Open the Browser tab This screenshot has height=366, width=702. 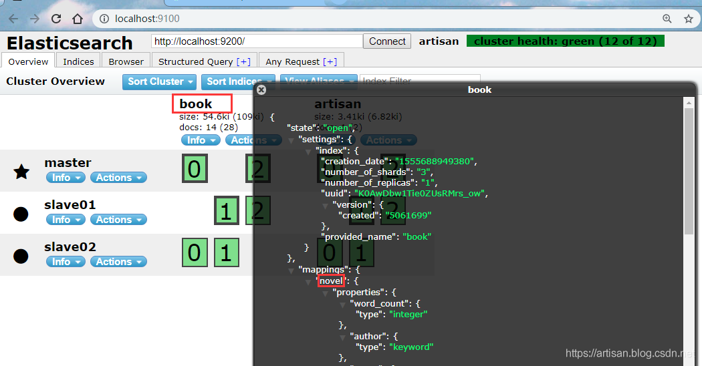pyautogui.click(x=126, y=61)
